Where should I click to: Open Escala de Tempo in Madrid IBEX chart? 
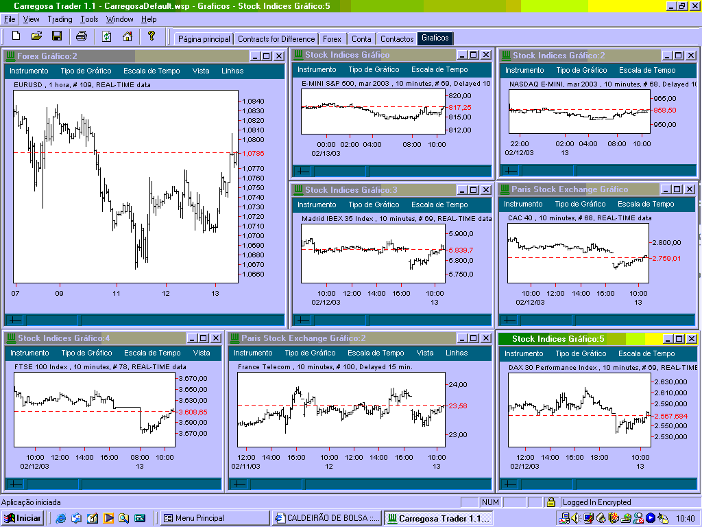[x=439, y=204]
